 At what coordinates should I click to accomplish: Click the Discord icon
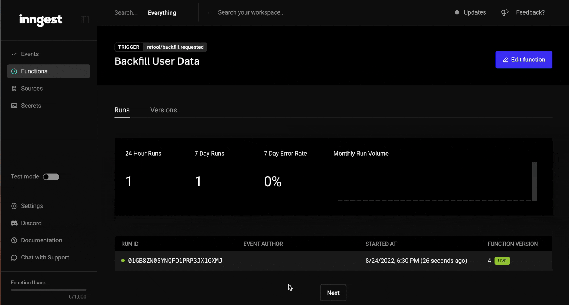(14, 223)
